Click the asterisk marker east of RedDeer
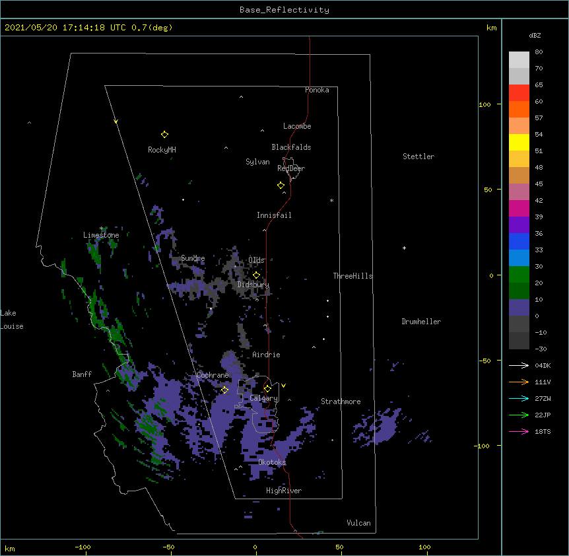This screenshot has width=569, height=556. (x=331, y=200)
